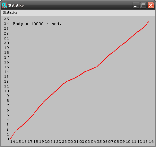
Task: Click the Statistiky app icon in title bar
Action: click(x=4, y=5)
